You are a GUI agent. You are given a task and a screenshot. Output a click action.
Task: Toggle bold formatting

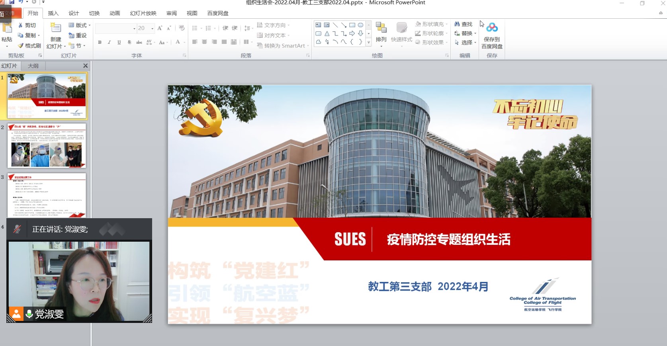(x=100, y=42)
